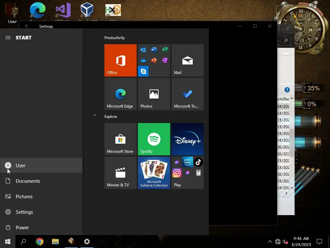This screenshot has height=248, width=330.
Task: Expand the START hamburger menu
Action: 8,37
